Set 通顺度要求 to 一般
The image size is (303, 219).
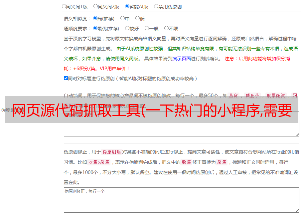click(x=147, y=28)
